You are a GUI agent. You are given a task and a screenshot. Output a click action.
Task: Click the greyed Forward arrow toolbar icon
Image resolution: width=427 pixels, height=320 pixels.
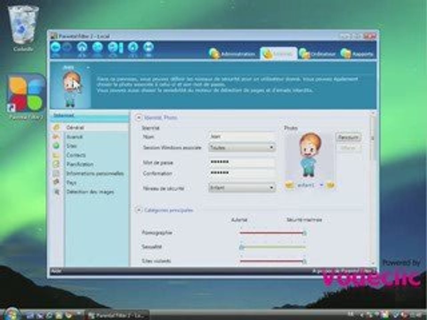click(67, 48)
